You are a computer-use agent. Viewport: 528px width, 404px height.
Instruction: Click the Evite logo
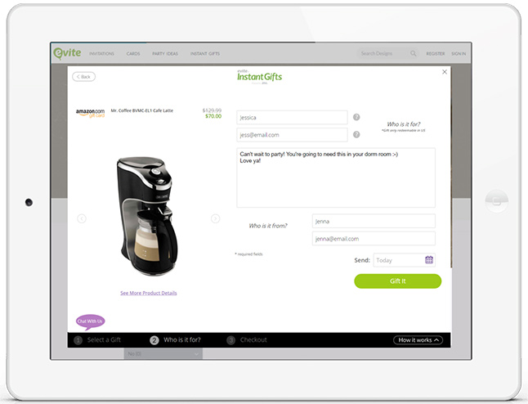(67, 53)
